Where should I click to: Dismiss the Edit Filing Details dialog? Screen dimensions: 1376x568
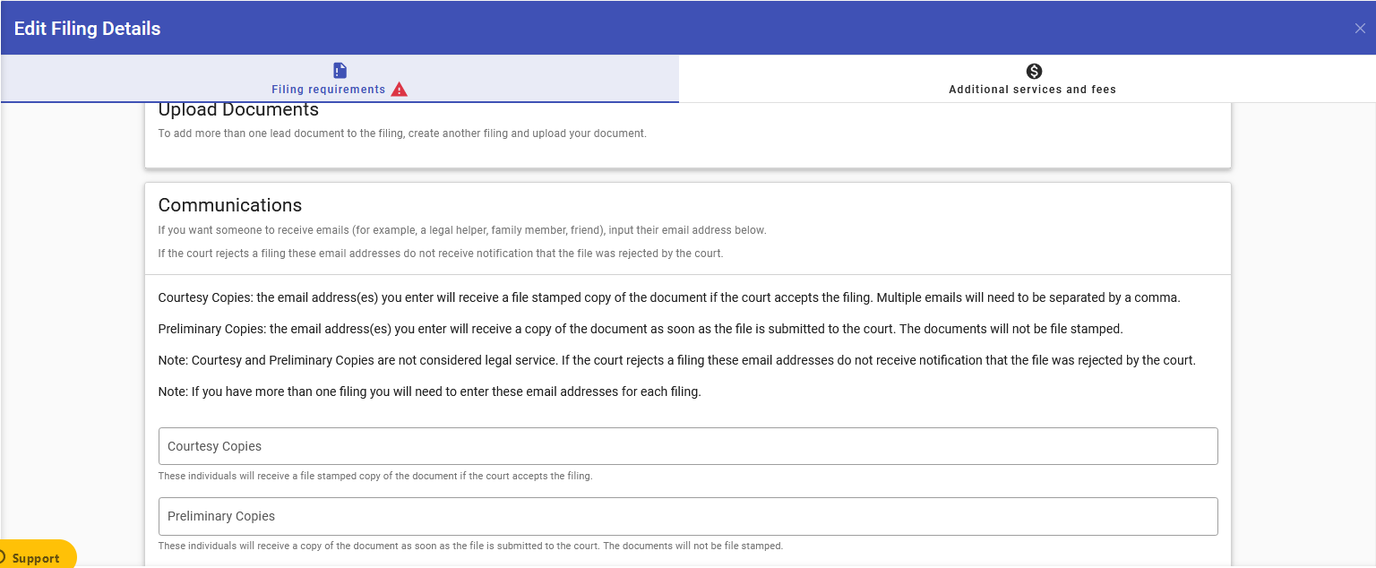coord(1360,28)
